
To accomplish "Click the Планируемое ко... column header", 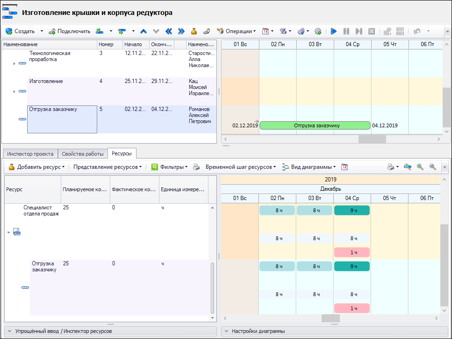I will (x=86, y=189).
